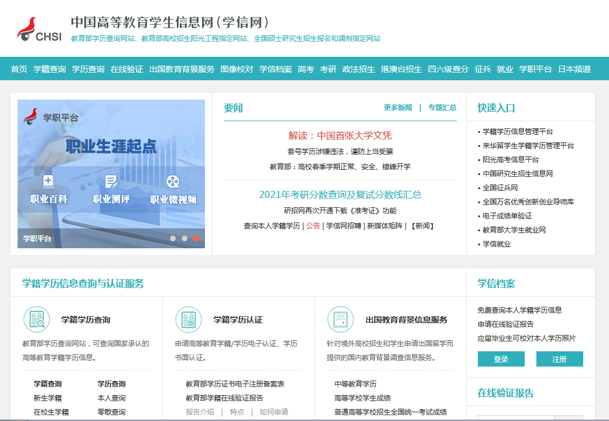Open 全国征兵网 quick link
609x421 pixels.
(x=500, y=187)
